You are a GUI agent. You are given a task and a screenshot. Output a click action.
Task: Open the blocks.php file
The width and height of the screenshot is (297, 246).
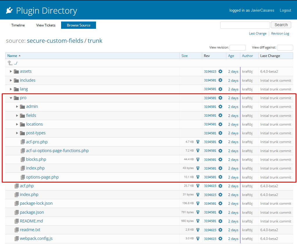click(36, 159)
